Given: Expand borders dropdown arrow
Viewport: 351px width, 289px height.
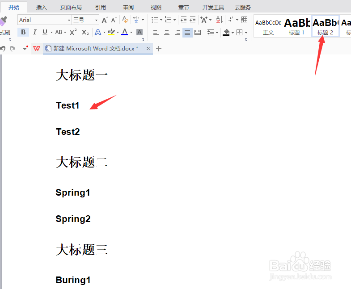Looking at the screenshot, I should [x=246, y=33].
